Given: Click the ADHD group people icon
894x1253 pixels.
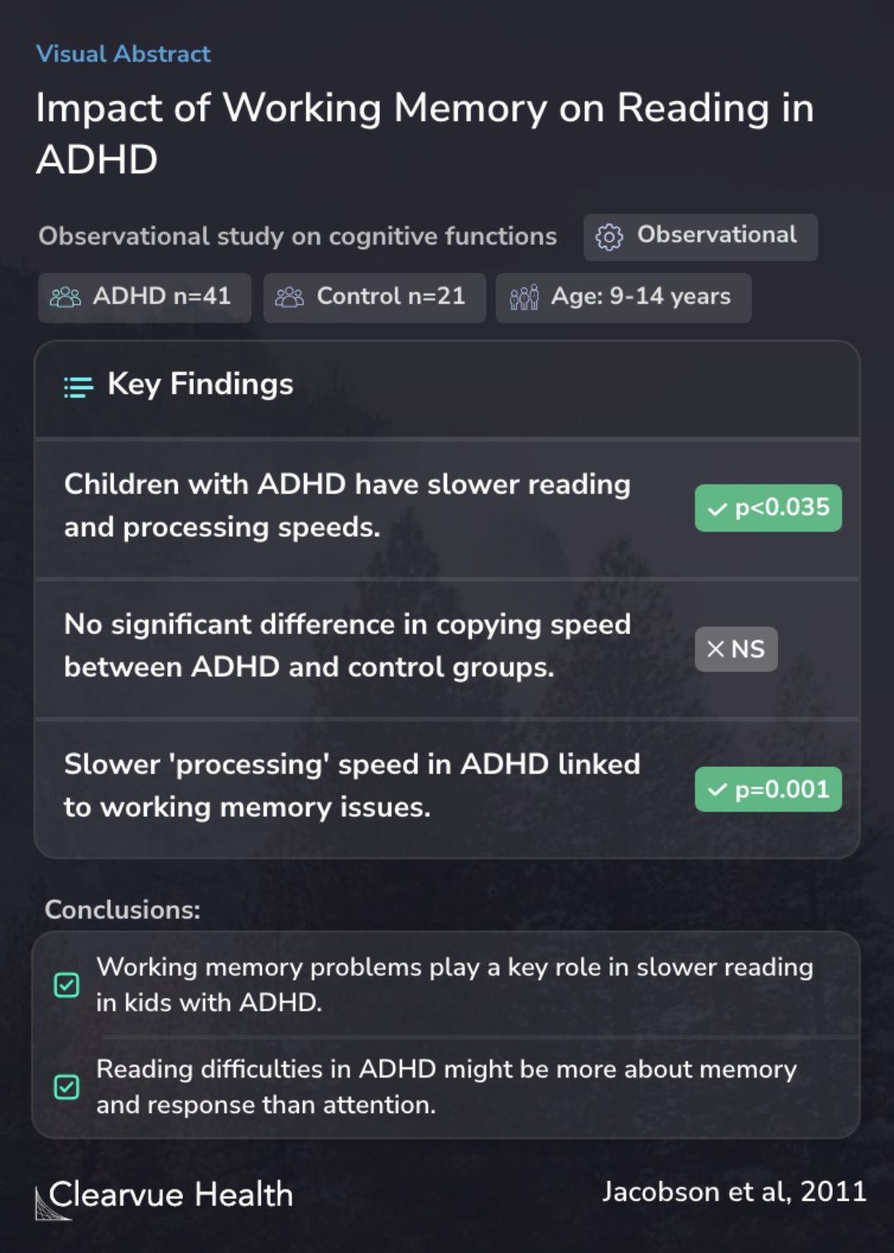Looking at the screenshot, I should [65, 297].
